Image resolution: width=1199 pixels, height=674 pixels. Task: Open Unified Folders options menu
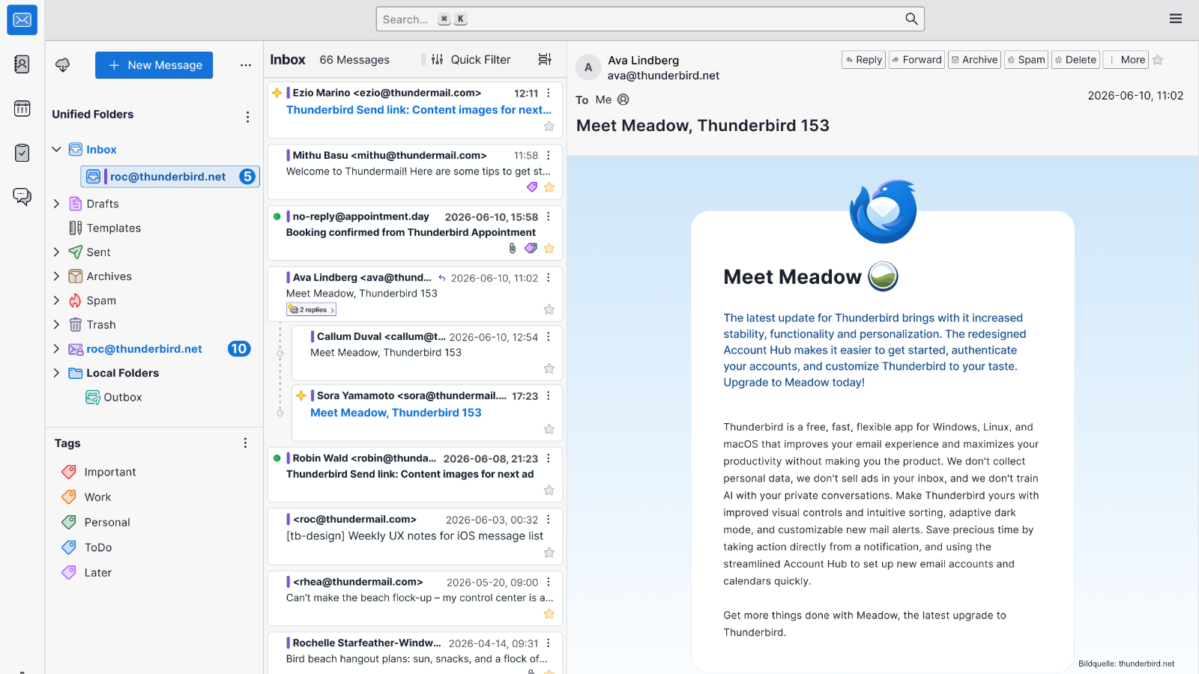tap(247, 117)
